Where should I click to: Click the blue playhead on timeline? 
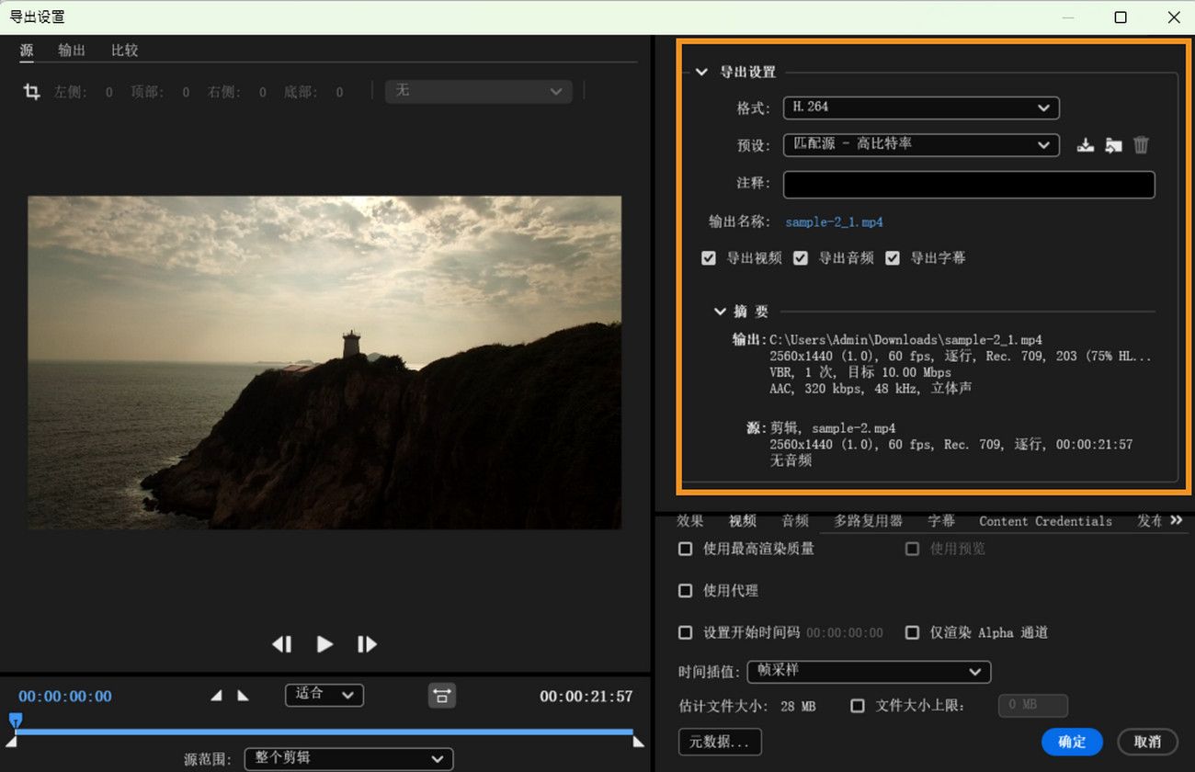click(16, 720)
